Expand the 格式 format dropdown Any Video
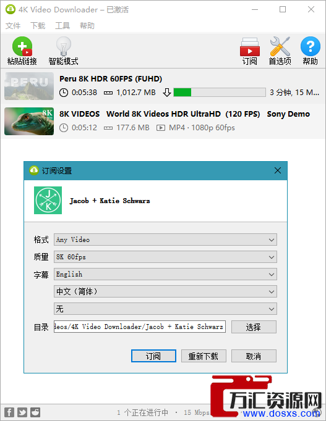This screenshot has width=326, height=421. click(x=165, y=240)
